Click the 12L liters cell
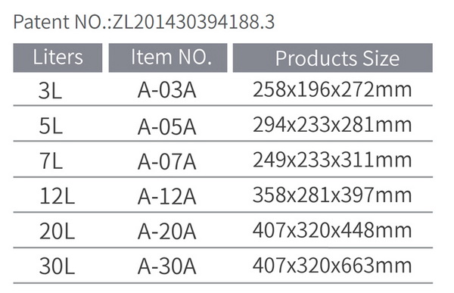Image resolution: width=454 pixels, height=293 pixels. pos(57,197)
